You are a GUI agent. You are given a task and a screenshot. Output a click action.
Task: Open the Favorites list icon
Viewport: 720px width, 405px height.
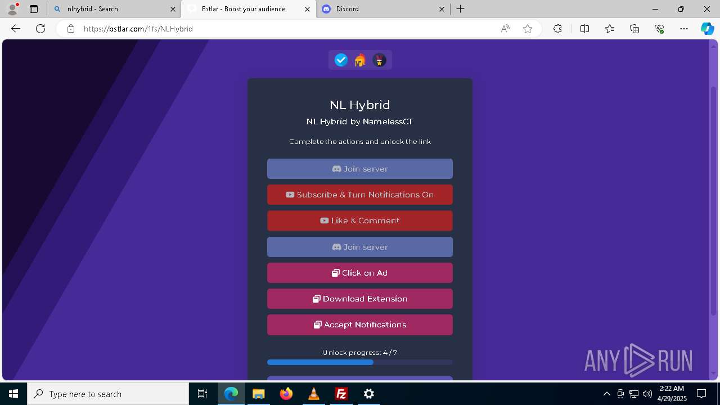(610, 29)
